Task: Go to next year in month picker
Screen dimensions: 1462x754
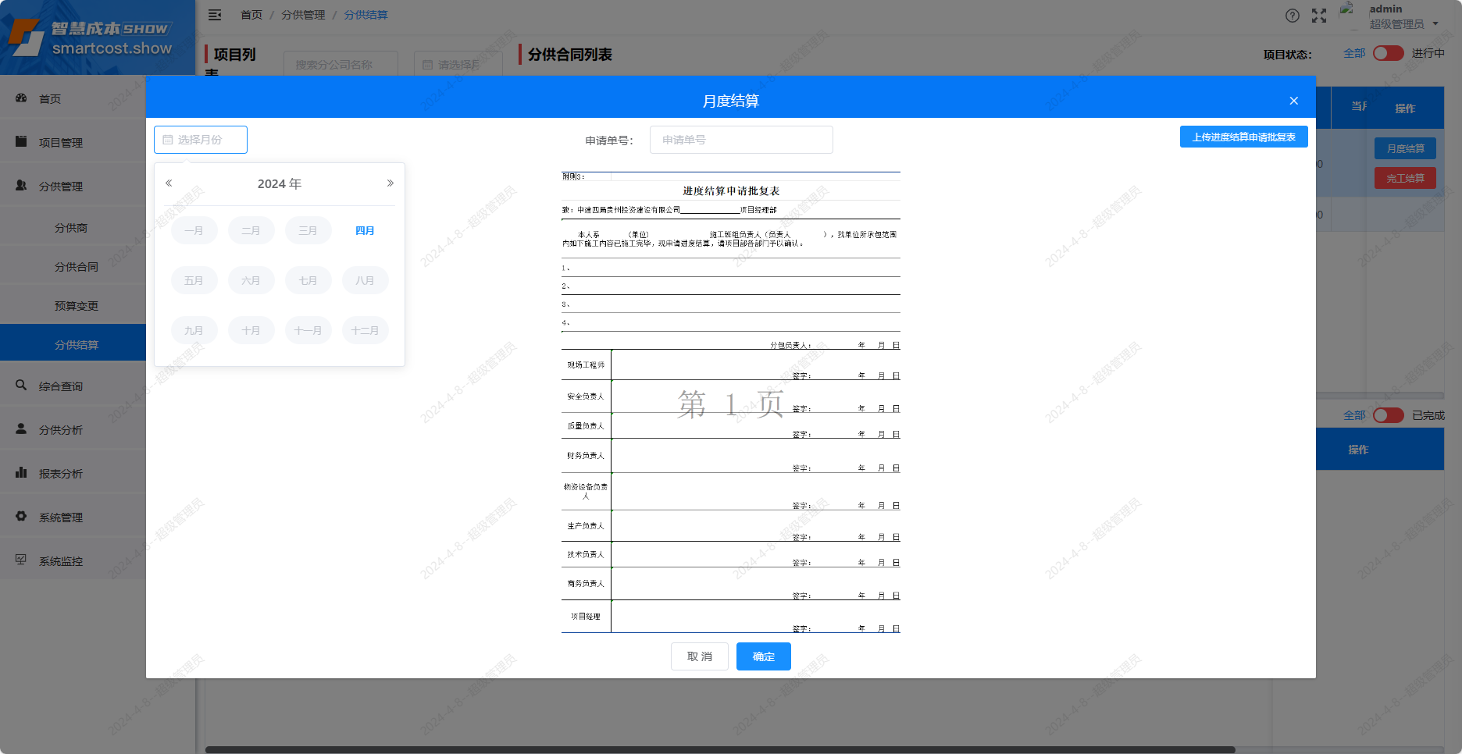Action: click(x=390, y=183)
